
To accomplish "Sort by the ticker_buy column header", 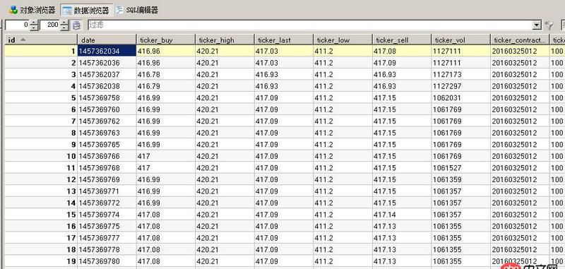I will pyautogui.click(x=166, y=40).
